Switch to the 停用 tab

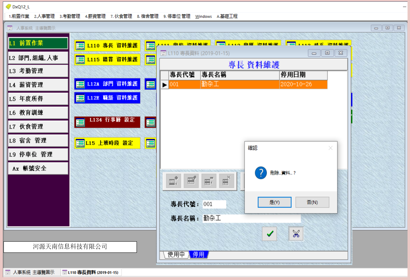(198, 255)
